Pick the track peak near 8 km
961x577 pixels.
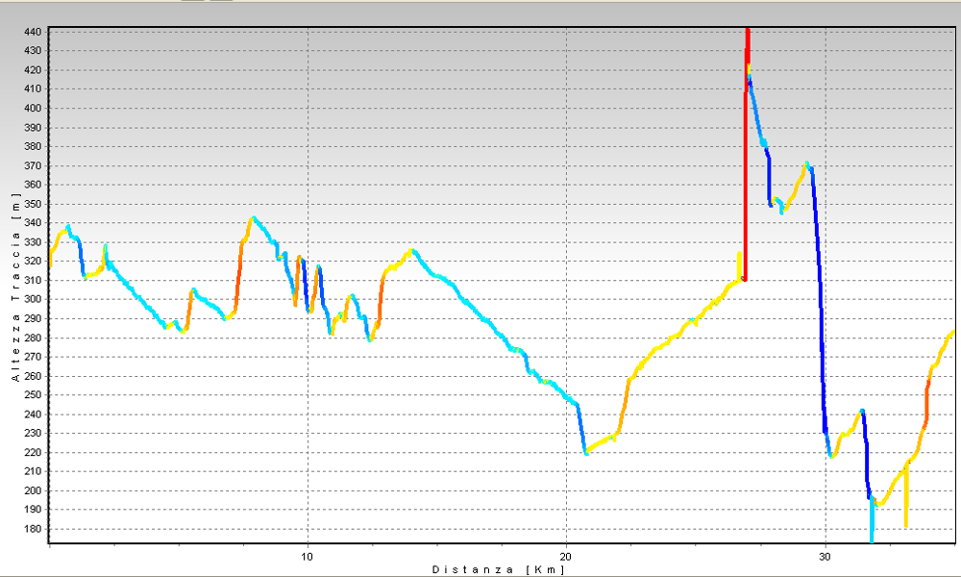(x=253, y=218)
